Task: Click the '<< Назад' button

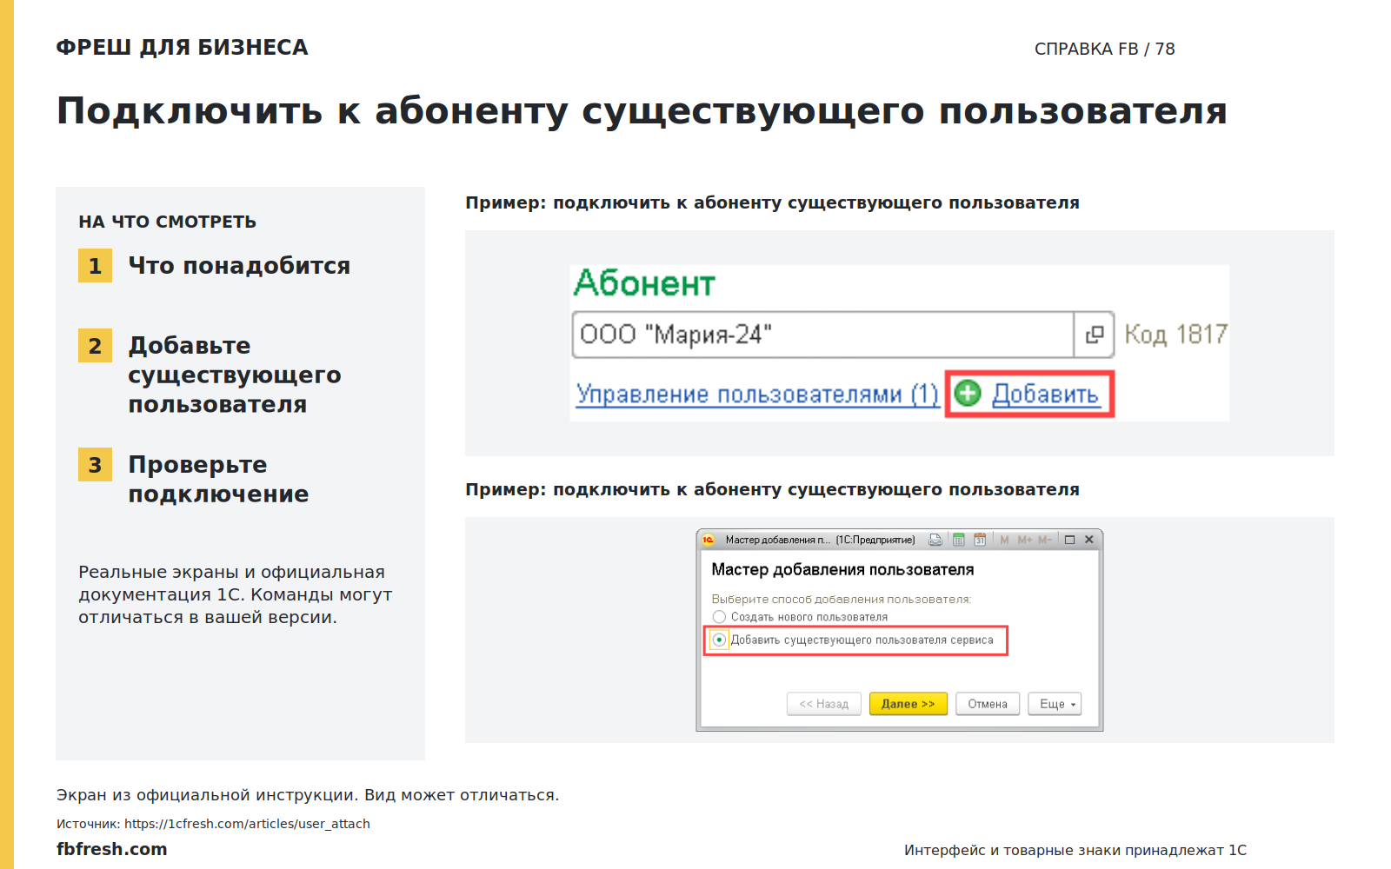Action: pyautogui.click(x=823, y=704)
